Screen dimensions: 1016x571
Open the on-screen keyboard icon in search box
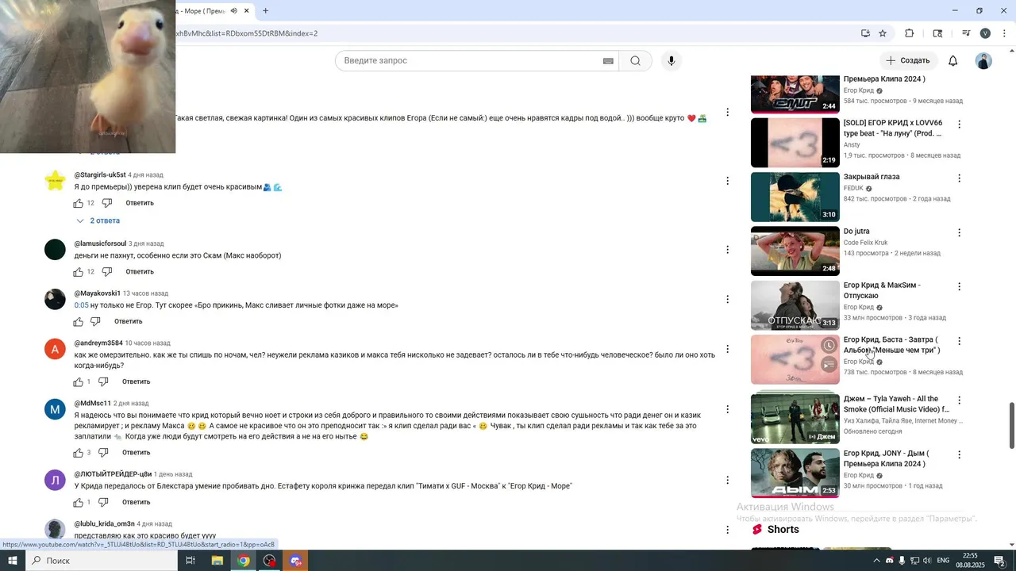coord(608,61)
